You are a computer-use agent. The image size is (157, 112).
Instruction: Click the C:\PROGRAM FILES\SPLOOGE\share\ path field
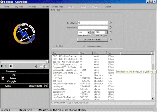click(x=103, y=103)
